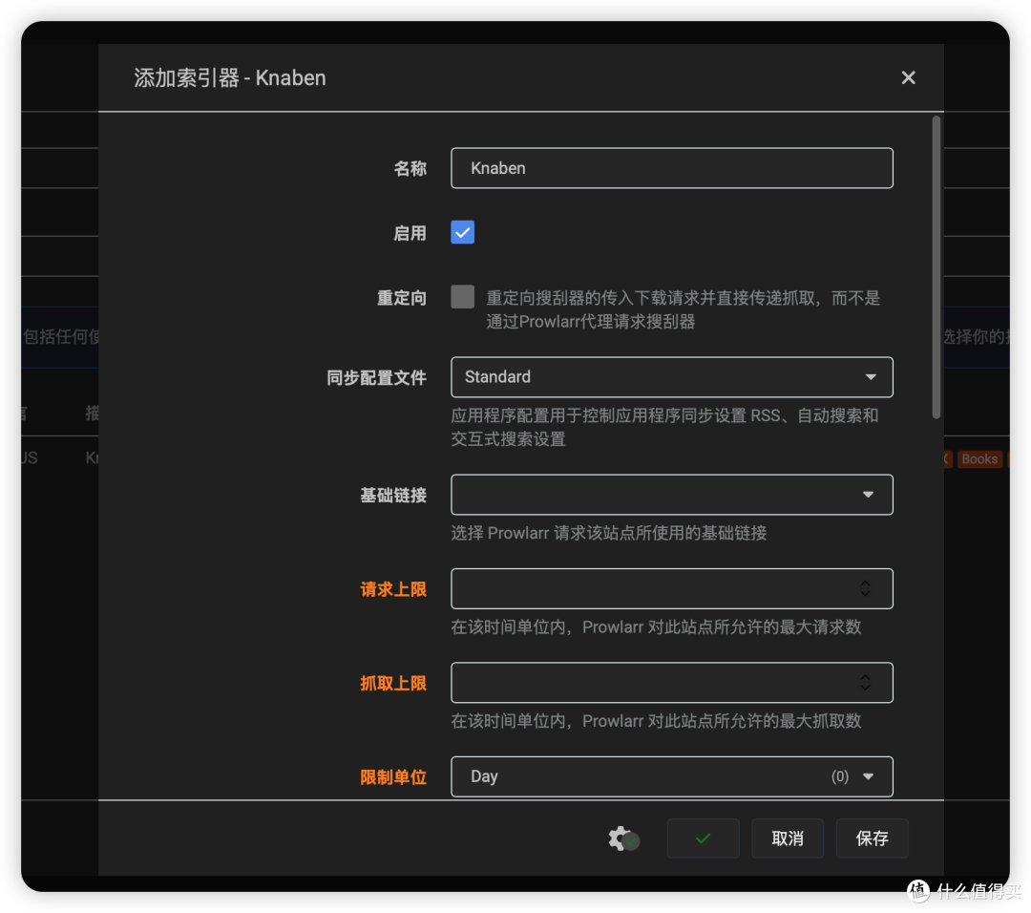The width and height of the screenshot is (1031, 913).
Task: Click the dialog's vertical scrollbar
Action: click(936, 267)
